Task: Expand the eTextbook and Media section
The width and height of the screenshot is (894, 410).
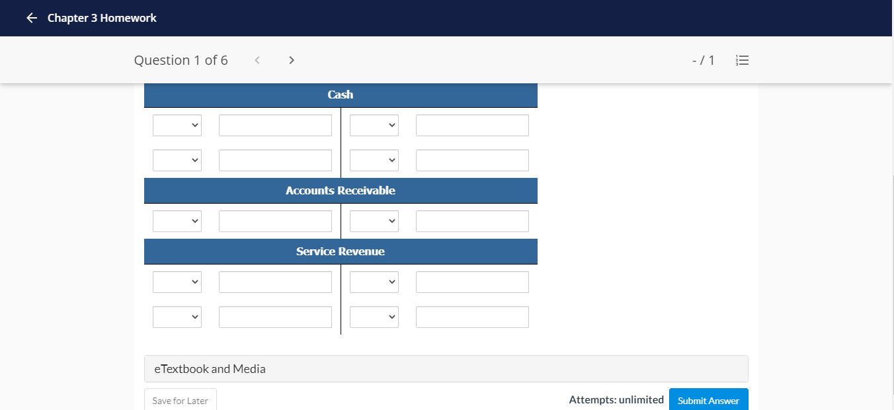Action: [446, 369]
